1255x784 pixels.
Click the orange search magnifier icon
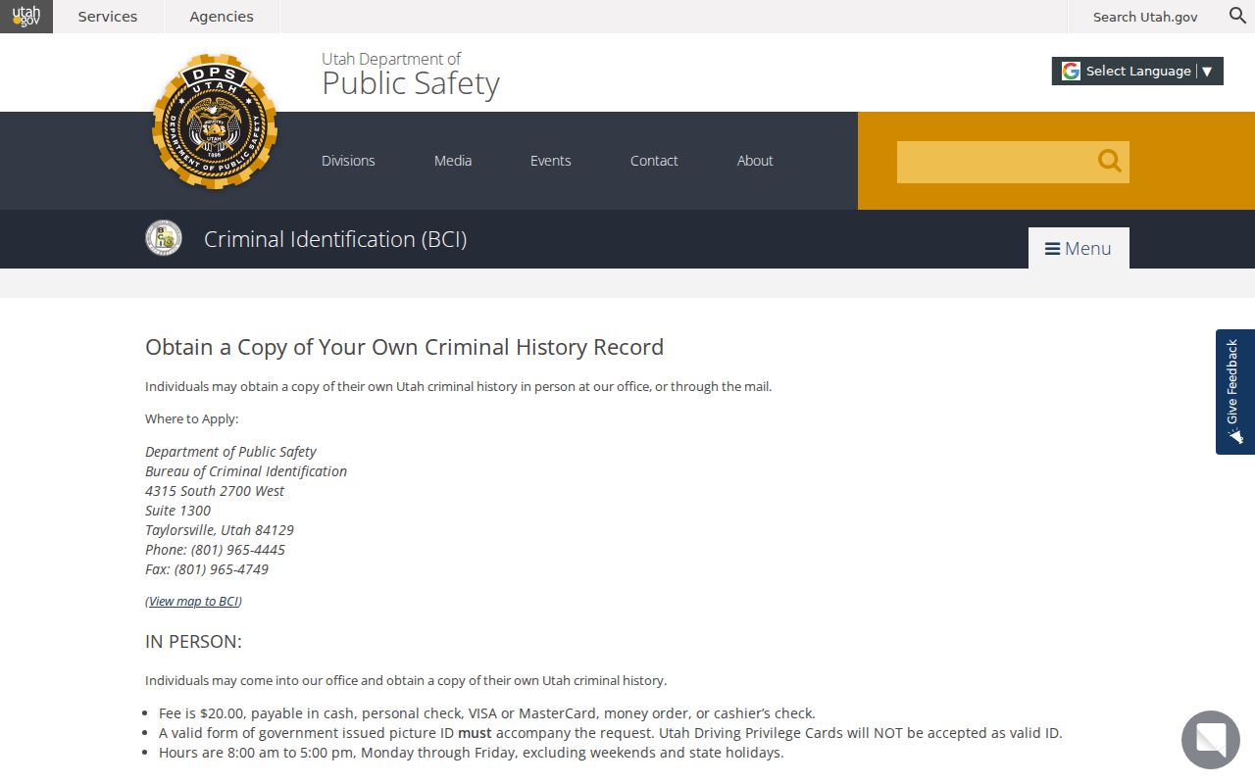click(x=1109, y=162)
